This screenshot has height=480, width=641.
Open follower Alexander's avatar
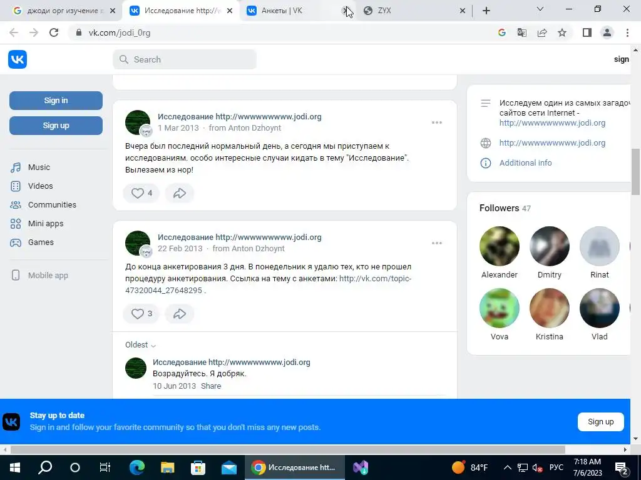pos(499,246)
